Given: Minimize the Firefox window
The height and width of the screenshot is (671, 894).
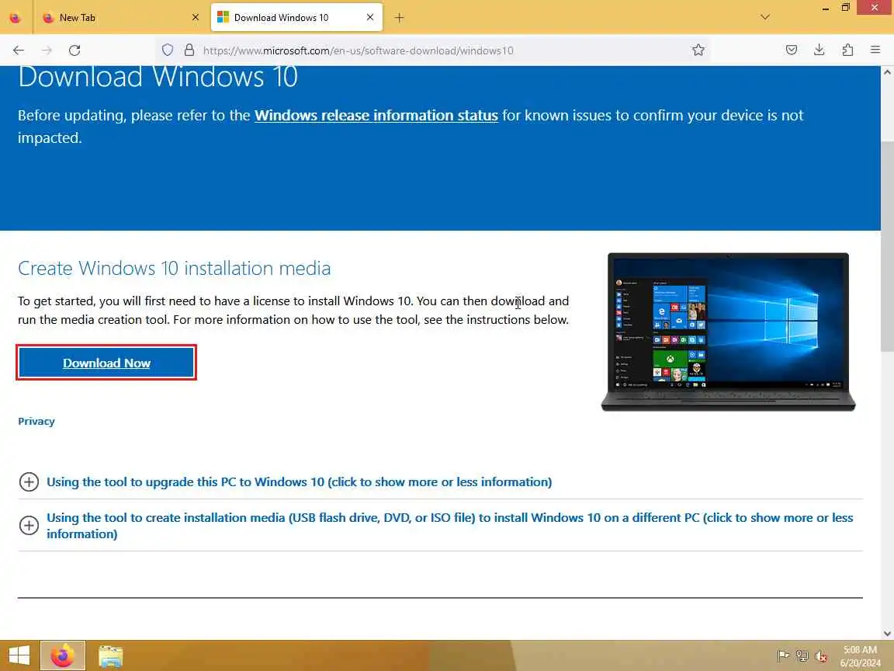Looking at the screenshot, I should pos(825,8).
